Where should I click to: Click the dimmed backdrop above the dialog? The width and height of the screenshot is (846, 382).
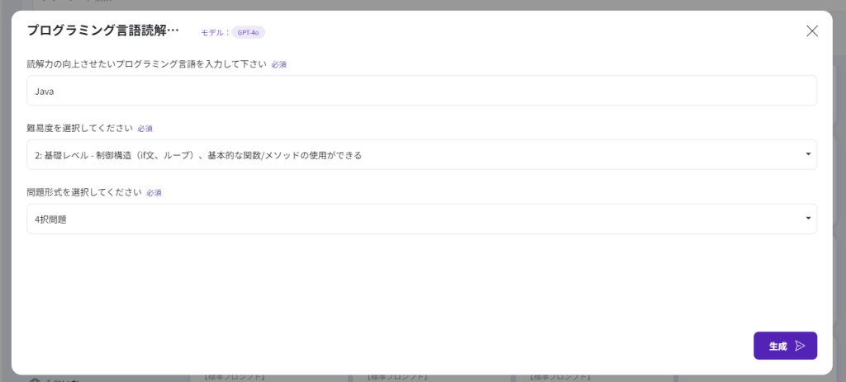click(x=413, y=4)
